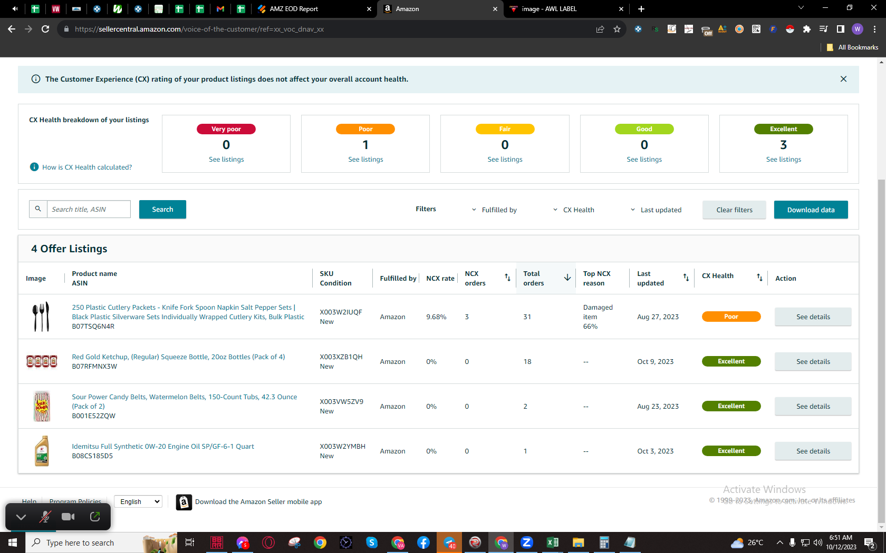
Task: Sort the table by Total orders
Action: 567,278
